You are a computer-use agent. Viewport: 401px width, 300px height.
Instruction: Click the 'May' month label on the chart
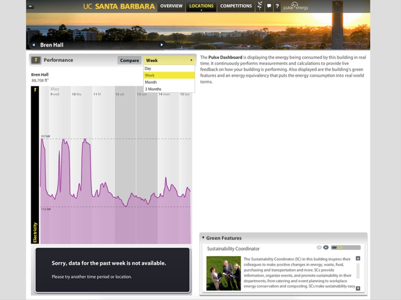pyautogui.click(x=55, y=89)
